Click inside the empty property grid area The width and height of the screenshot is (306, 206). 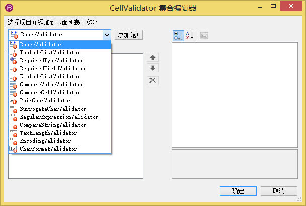pos(235,93)
